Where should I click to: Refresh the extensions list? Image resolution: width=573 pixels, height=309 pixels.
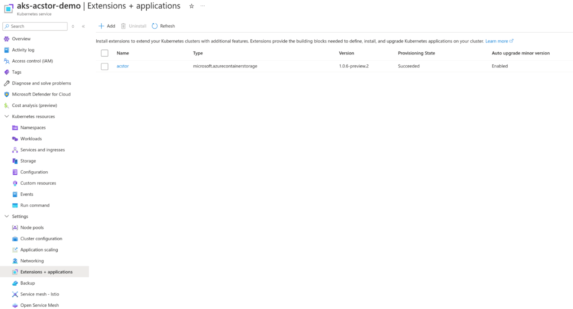[x=163, y=26]
